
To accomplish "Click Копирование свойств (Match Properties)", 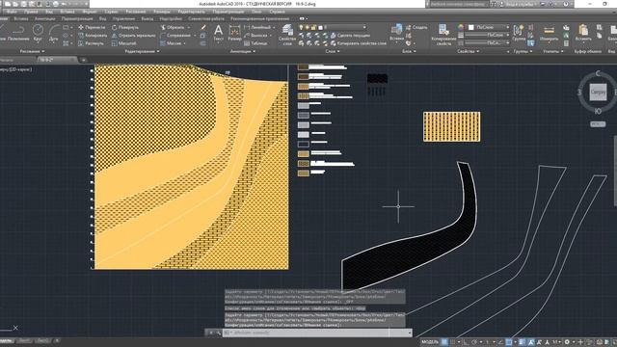I will 443,35.
